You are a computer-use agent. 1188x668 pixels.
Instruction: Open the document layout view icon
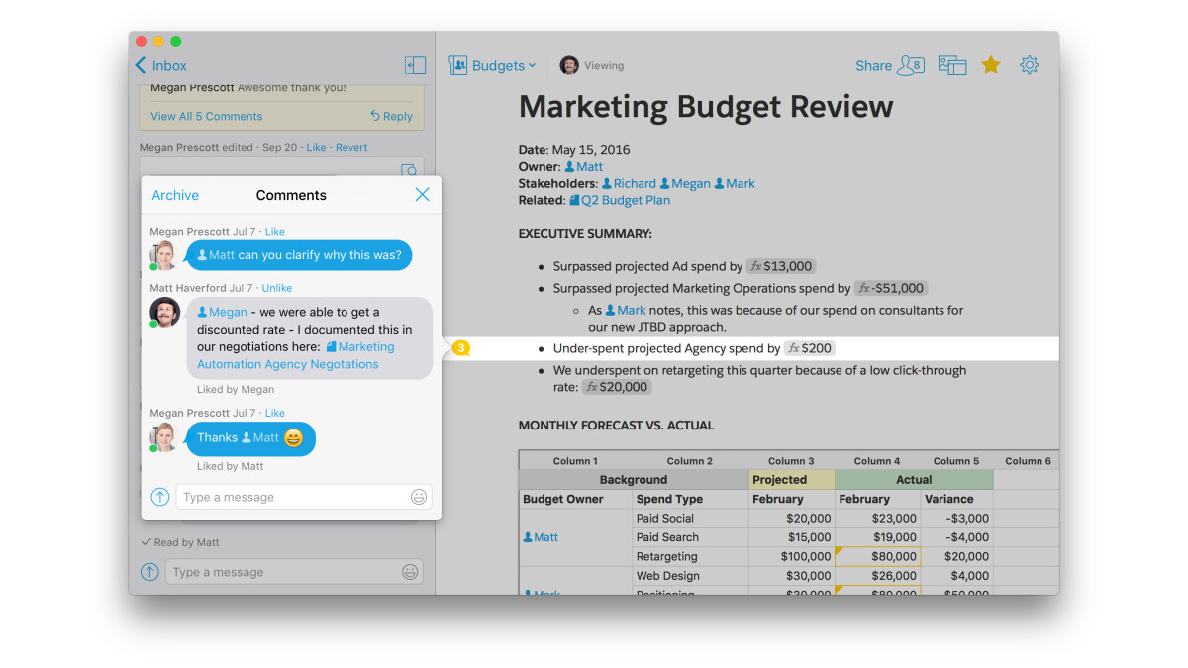(x=951, y=65)
